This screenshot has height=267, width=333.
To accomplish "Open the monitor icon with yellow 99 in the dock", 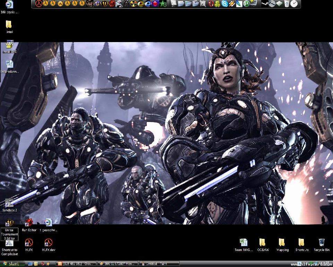I will pyautogui.click(x=254, y=3).
